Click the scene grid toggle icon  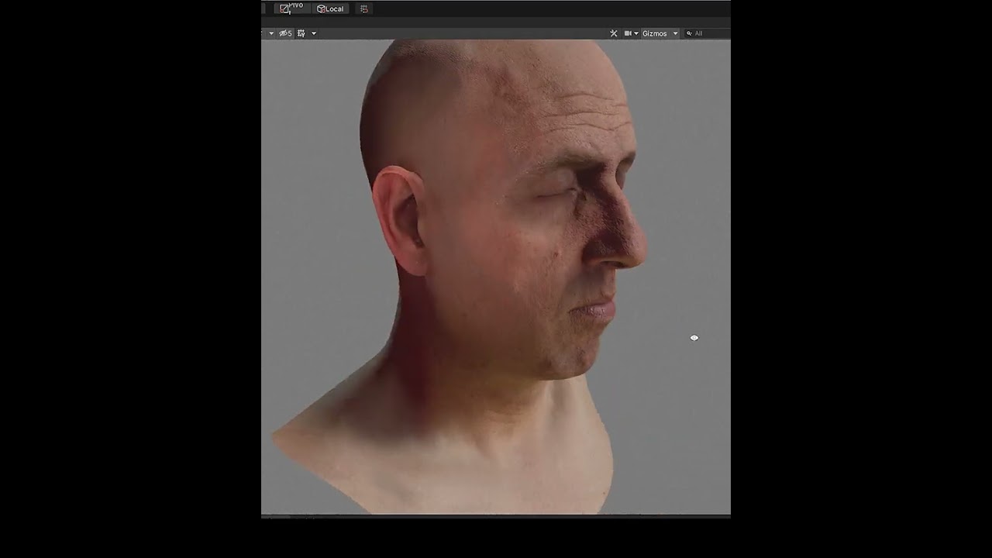[x=301, y=33]
